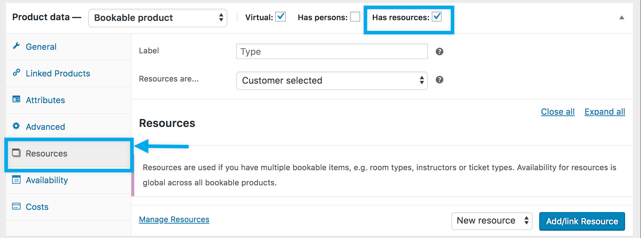Open the Manage Resources link
The height and width of the screenshot is (238, 641).
point(174,219)
